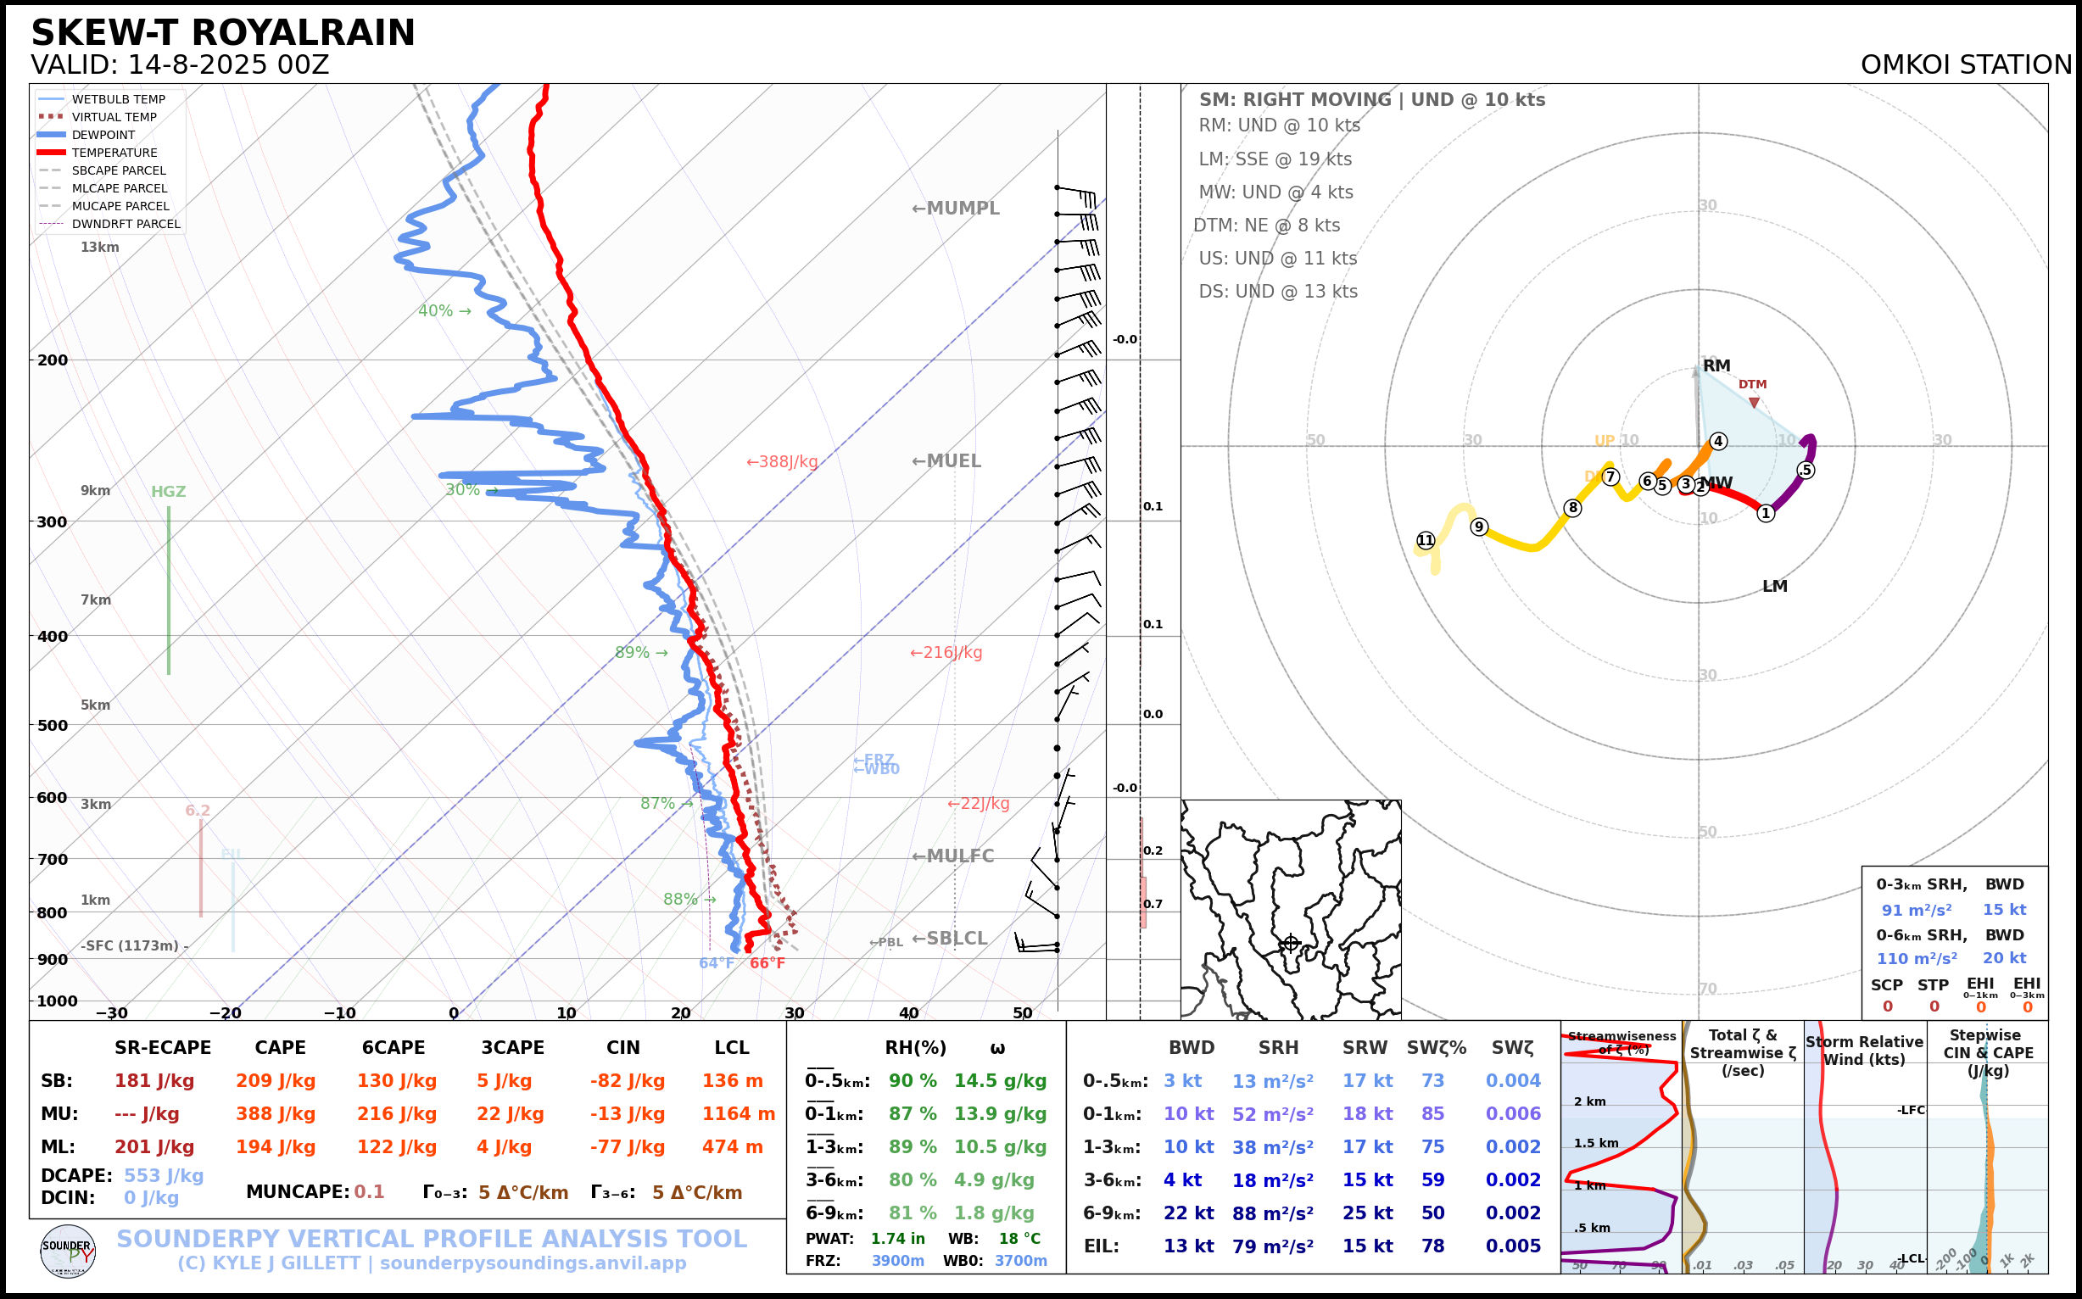Click the DTM triangle marker on hodograph
Viewport: 2082px width, 1299px height.
click(1754, 402)
